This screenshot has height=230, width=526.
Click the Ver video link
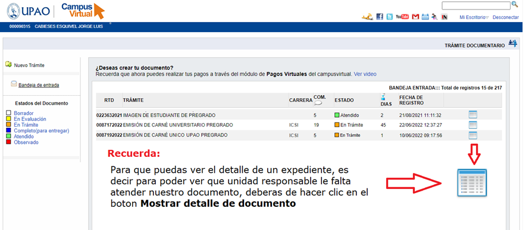coord(365,74)
